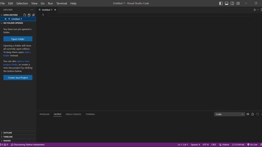Click Save All icon in Open Editors
The image size is (262, 147).
[29, 15]
